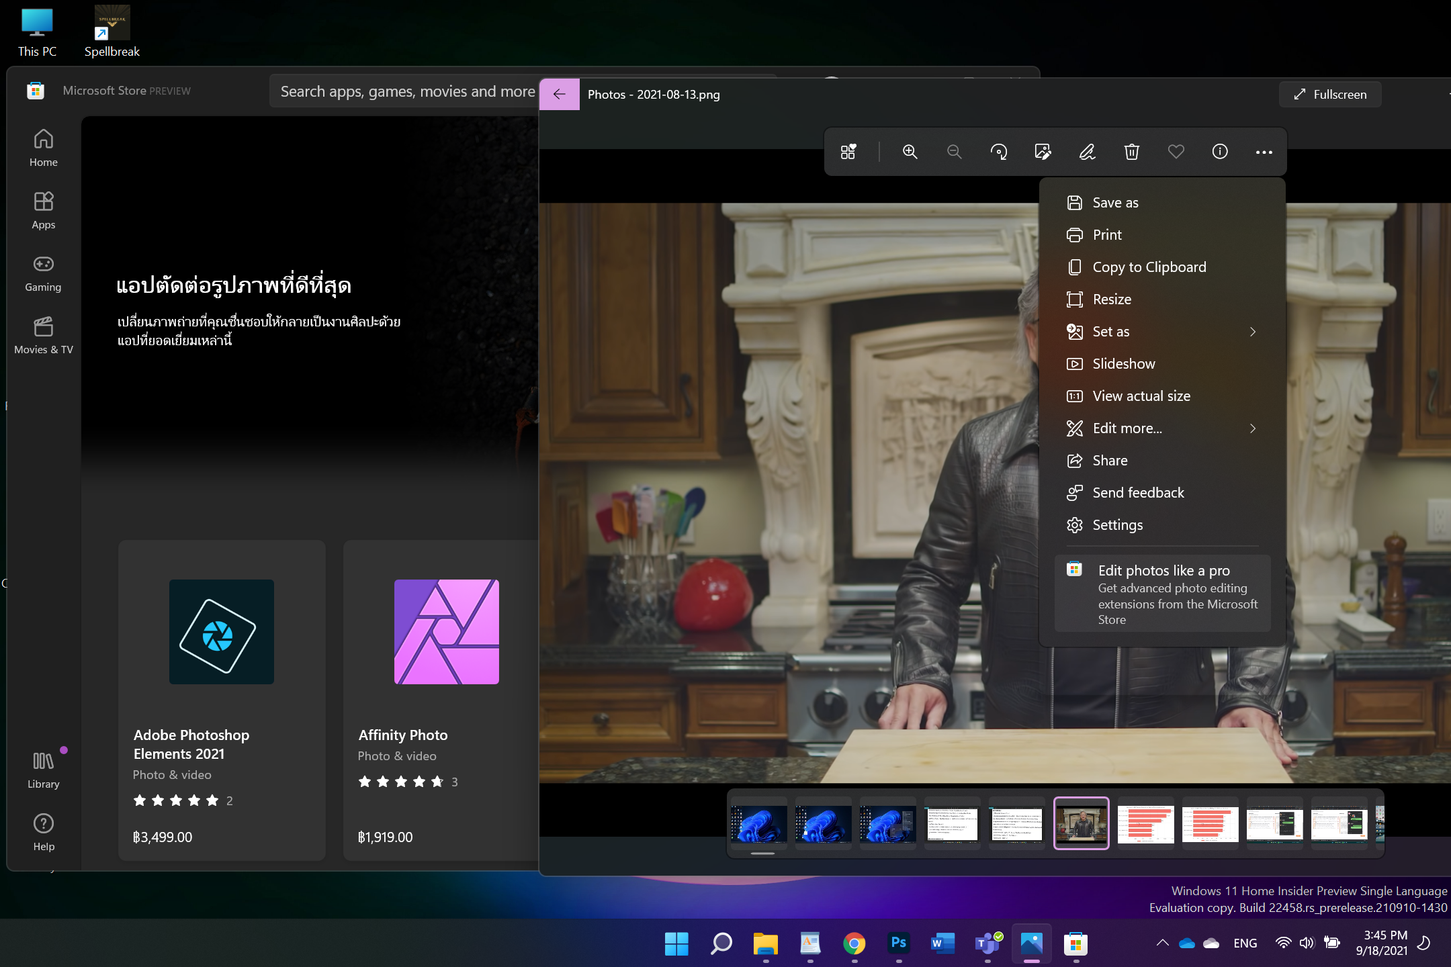This screenshot has width=1451, height=967.
Task: Show hidden tray icons chevron
Action: point(1163,943)
